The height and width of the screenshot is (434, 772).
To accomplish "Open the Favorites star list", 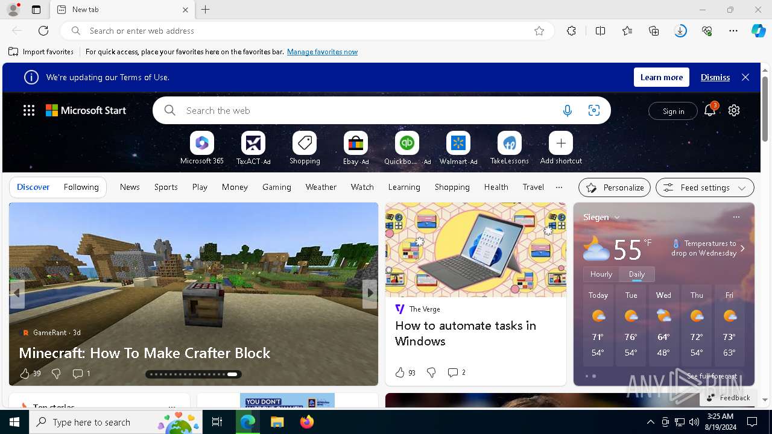I will point(627,31).
